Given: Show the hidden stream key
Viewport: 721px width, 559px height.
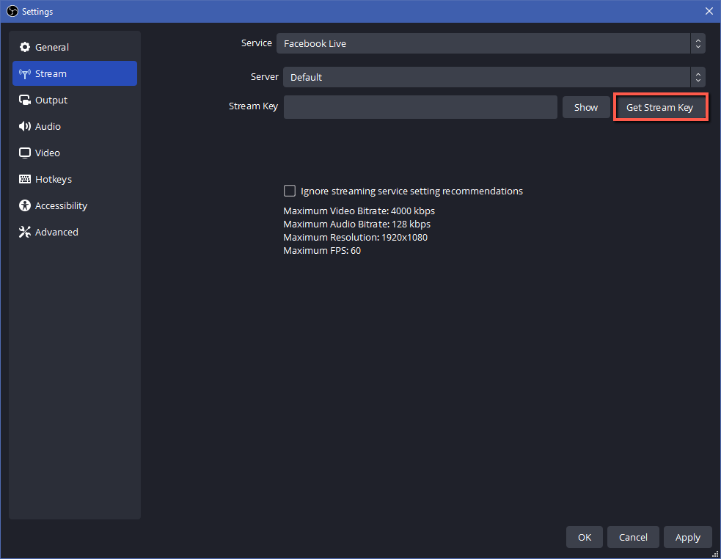Looking at the screenshot, I should click(x=586, y=107).
